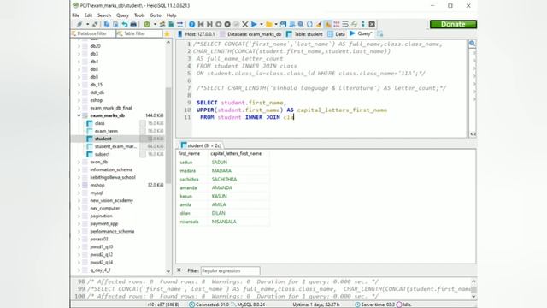The width and height of the screenshot is (547, 308).
Task: Click the Insert row toolbar icon
Action: (219, 24)
